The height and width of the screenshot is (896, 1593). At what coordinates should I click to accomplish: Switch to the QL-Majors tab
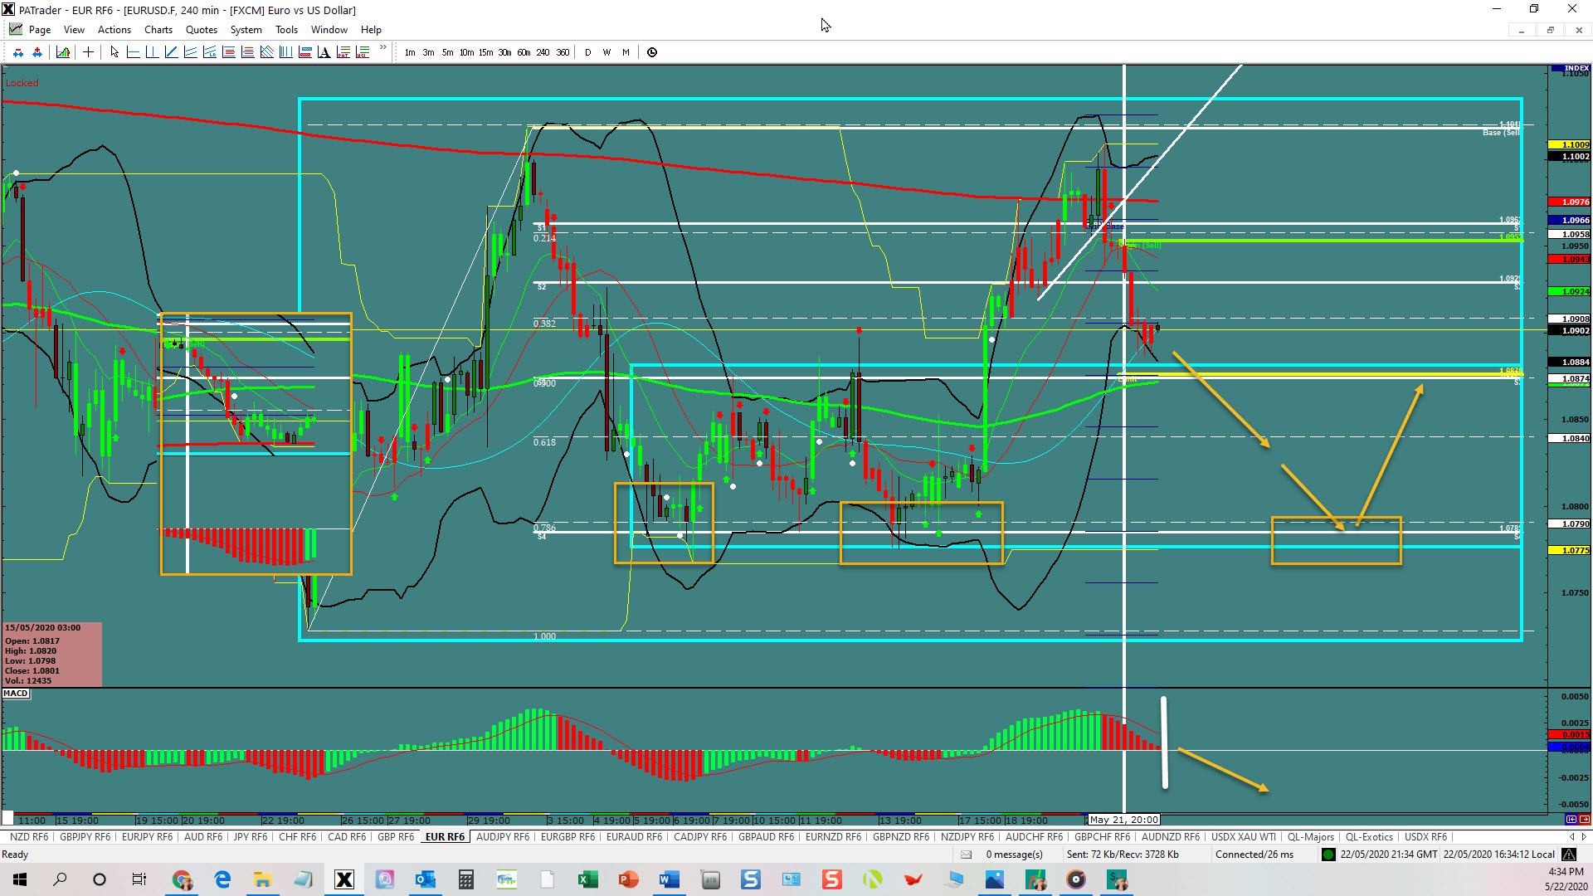[x=1311, y=837]
